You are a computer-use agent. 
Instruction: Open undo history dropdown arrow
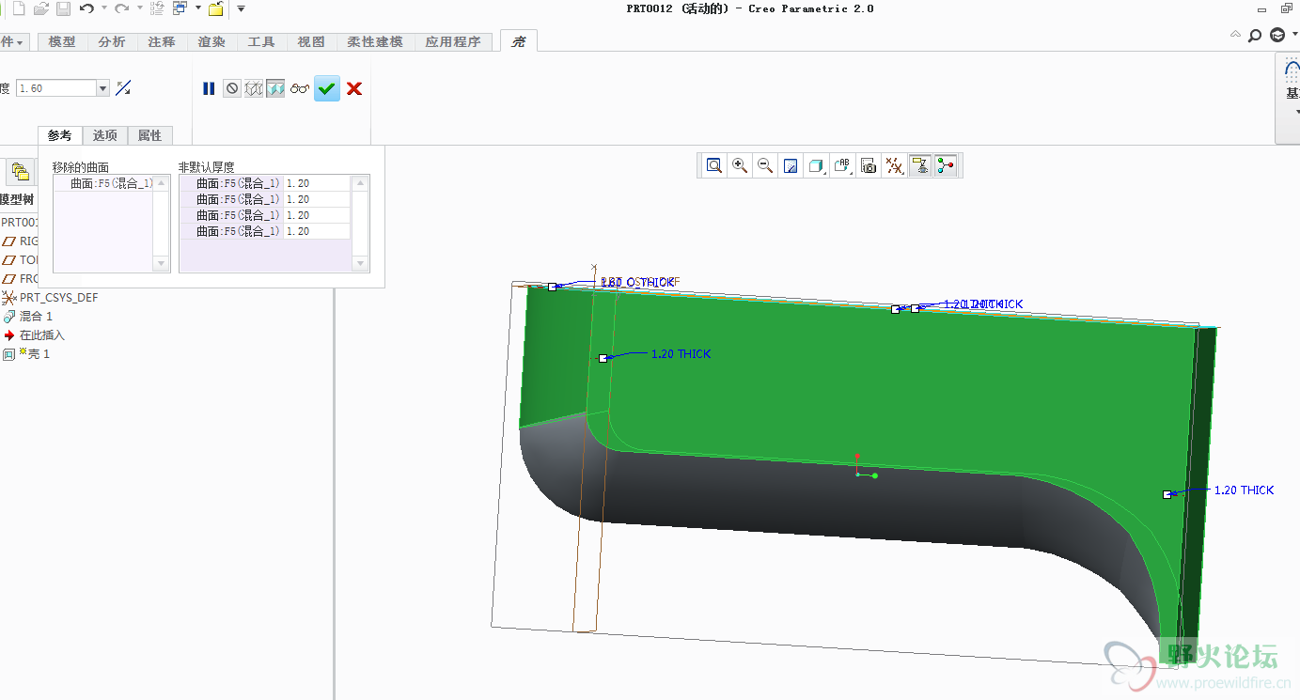[x=103, y=8]
